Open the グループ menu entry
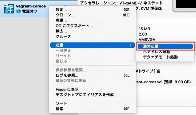 [93, 36]
